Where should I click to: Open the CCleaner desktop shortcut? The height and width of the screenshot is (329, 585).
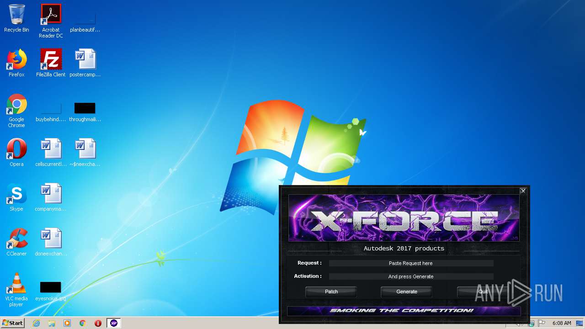pos(16,242)
